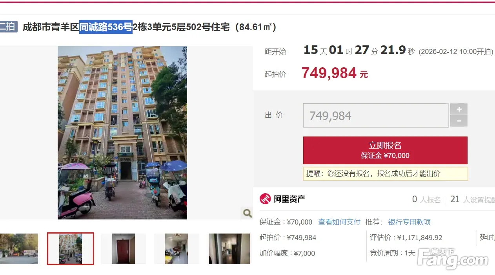Click the 提醒 registration notice banner
Viewport: 495px width, 275px height.
(385, 174)
